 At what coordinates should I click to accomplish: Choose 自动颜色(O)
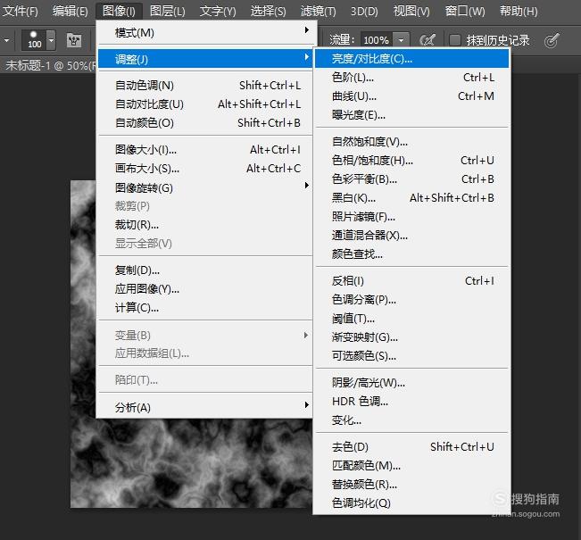pyautogui.click(x=205, y=122)
